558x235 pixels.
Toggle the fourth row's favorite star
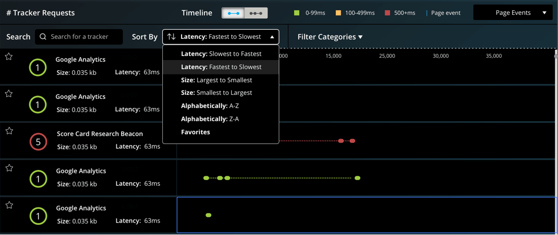click(x=9, y=168)
